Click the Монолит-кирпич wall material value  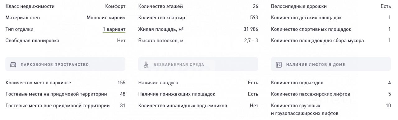tap(106, 18)
